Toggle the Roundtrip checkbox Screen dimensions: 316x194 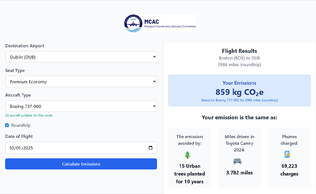7,125
